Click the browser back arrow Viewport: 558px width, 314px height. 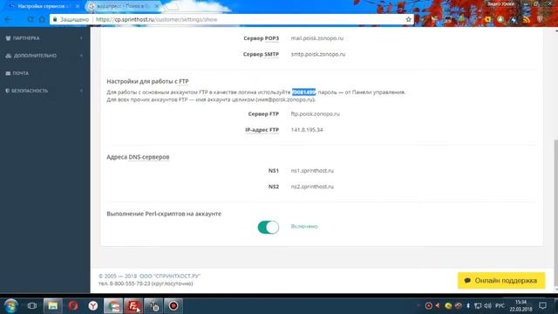[x=8, y=19]
